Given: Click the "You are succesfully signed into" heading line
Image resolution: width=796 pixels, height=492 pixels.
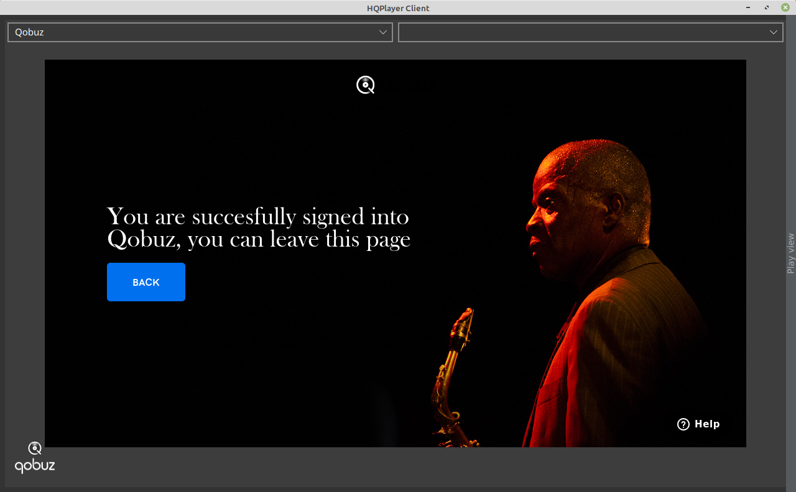Looking at the screenshot, I should tap(258, 217).
